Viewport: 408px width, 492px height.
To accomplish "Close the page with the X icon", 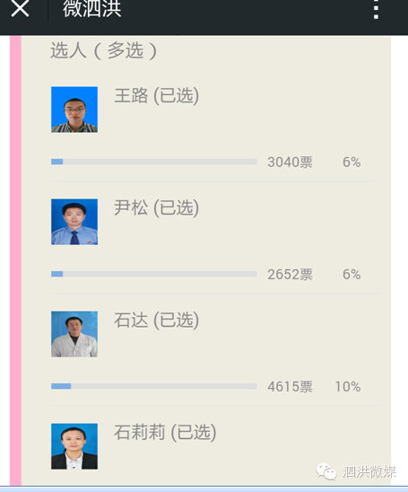I will (x=20, y=8).
